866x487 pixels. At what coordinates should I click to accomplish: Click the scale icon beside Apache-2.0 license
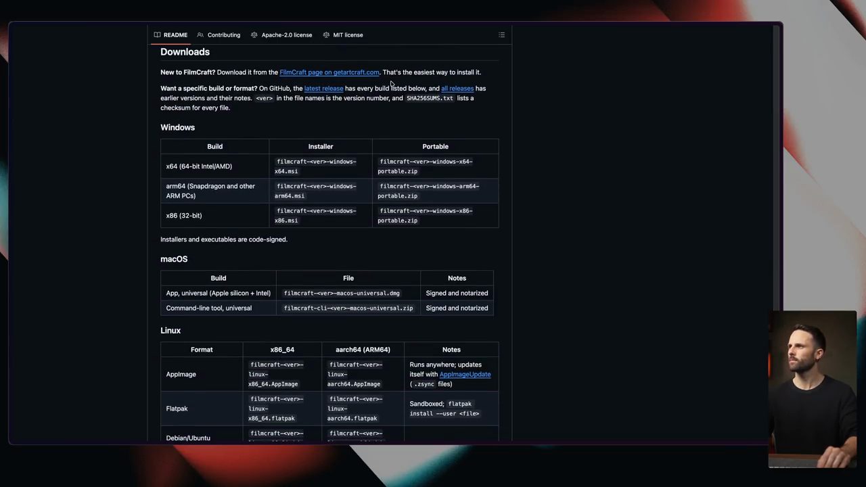(254, 35)
